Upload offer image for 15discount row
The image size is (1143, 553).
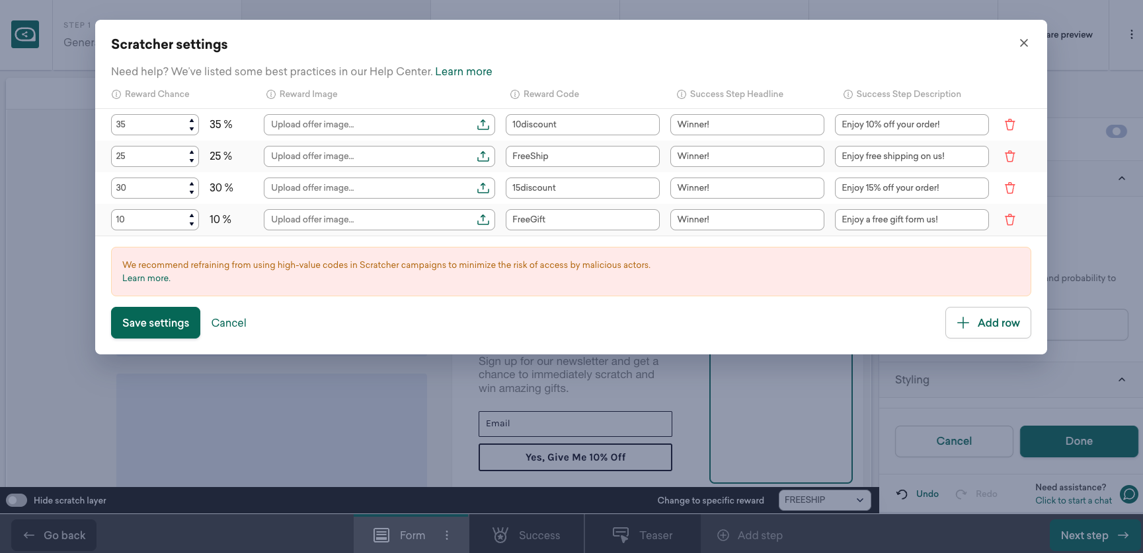click(483, 188)
